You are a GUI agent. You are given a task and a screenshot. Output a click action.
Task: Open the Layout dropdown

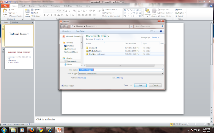(36, 10)
